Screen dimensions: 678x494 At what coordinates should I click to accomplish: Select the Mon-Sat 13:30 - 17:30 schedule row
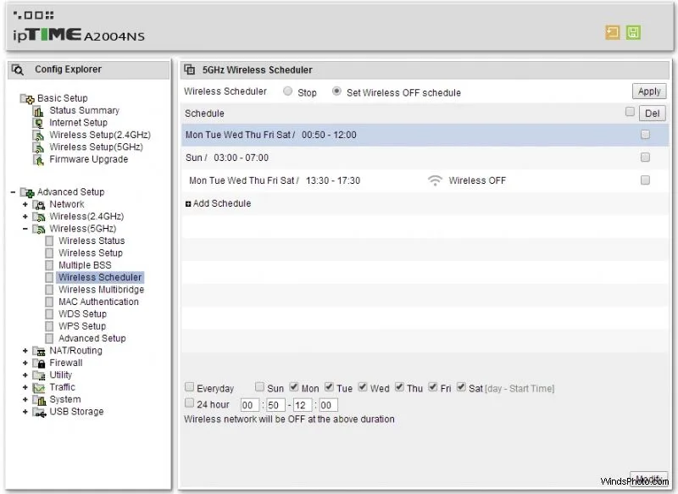tap(425, 180)
